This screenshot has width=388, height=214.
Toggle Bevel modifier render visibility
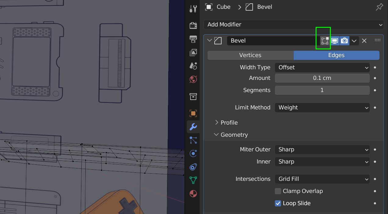pos(344,41)
